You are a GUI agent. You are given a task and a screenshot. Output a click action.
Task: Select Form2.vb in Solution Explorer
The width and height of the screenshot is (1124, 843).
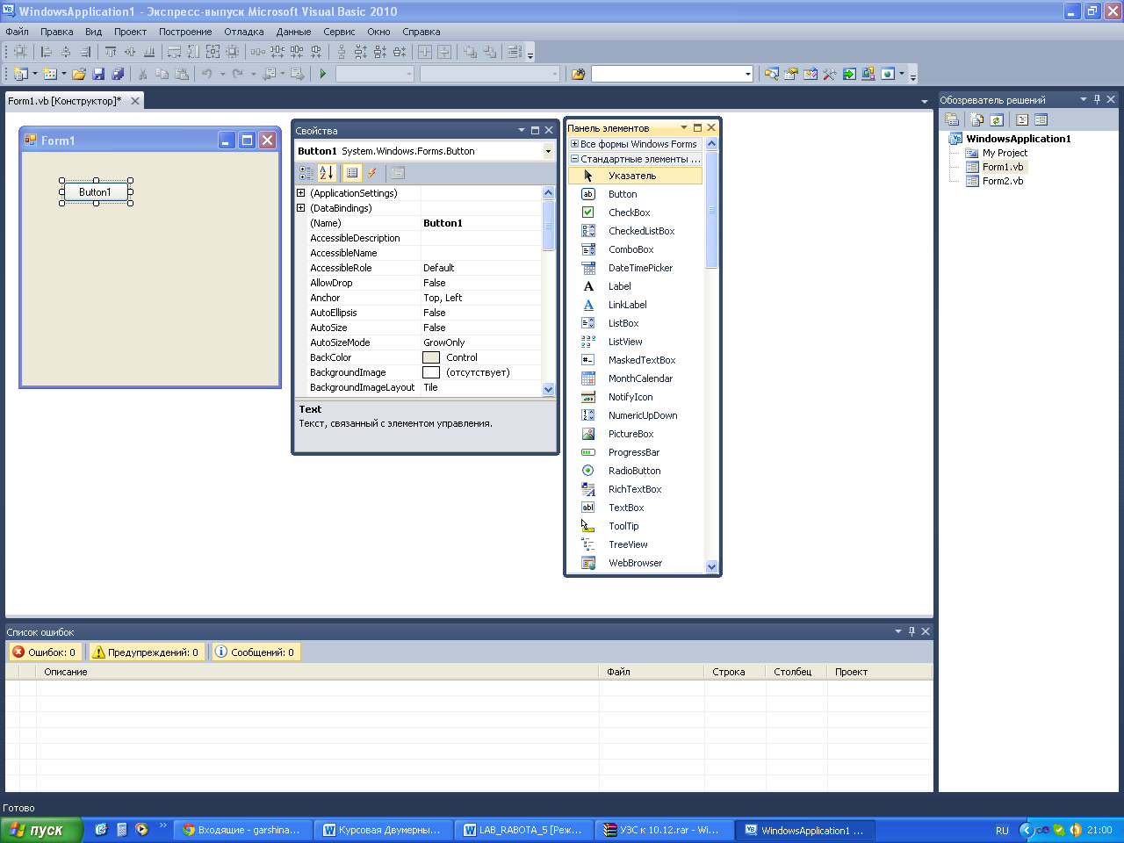1003,181
